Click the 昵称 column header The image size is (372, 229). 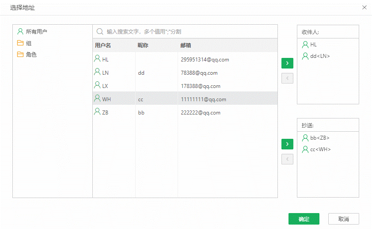pos(143,46)
